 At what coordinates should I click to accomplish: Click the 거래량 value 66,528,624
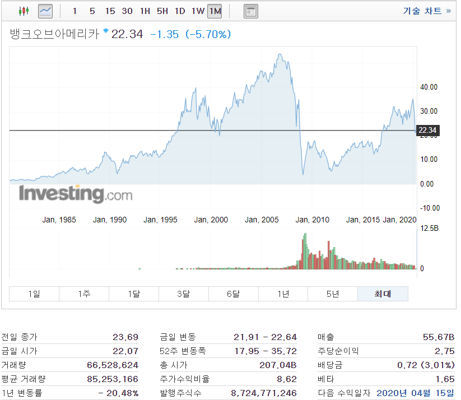(113, 365)
